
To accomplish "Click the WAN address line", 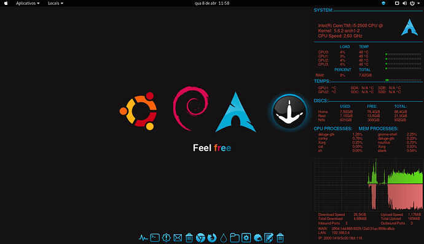I will point(356,229).
